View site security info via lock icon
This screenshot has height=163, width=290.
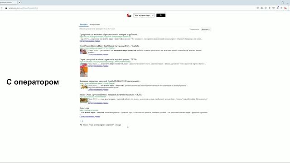pyautogui.click(x=6, y=8)
